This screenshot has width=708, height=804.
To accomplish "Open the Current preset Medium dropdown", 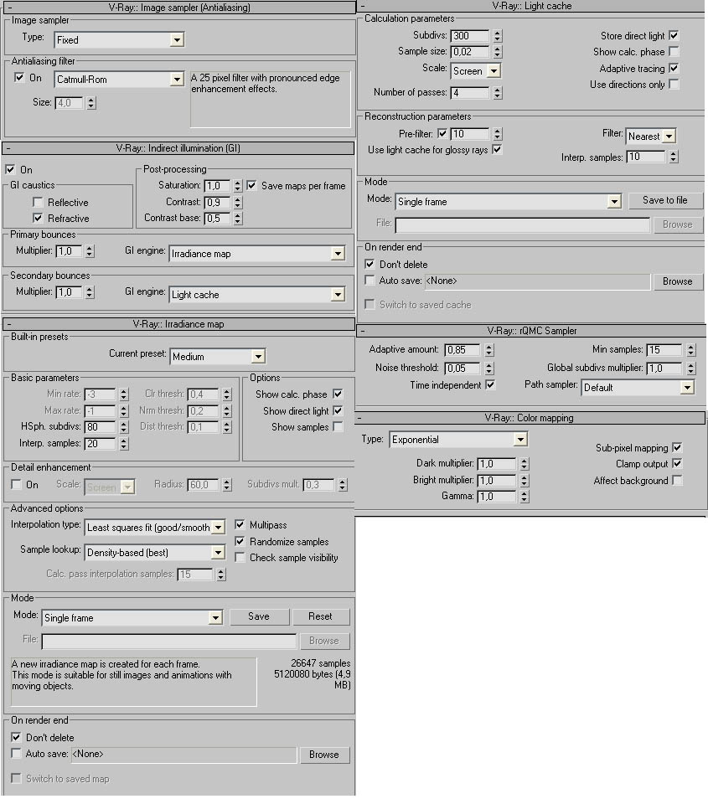I will pos(218,357).
